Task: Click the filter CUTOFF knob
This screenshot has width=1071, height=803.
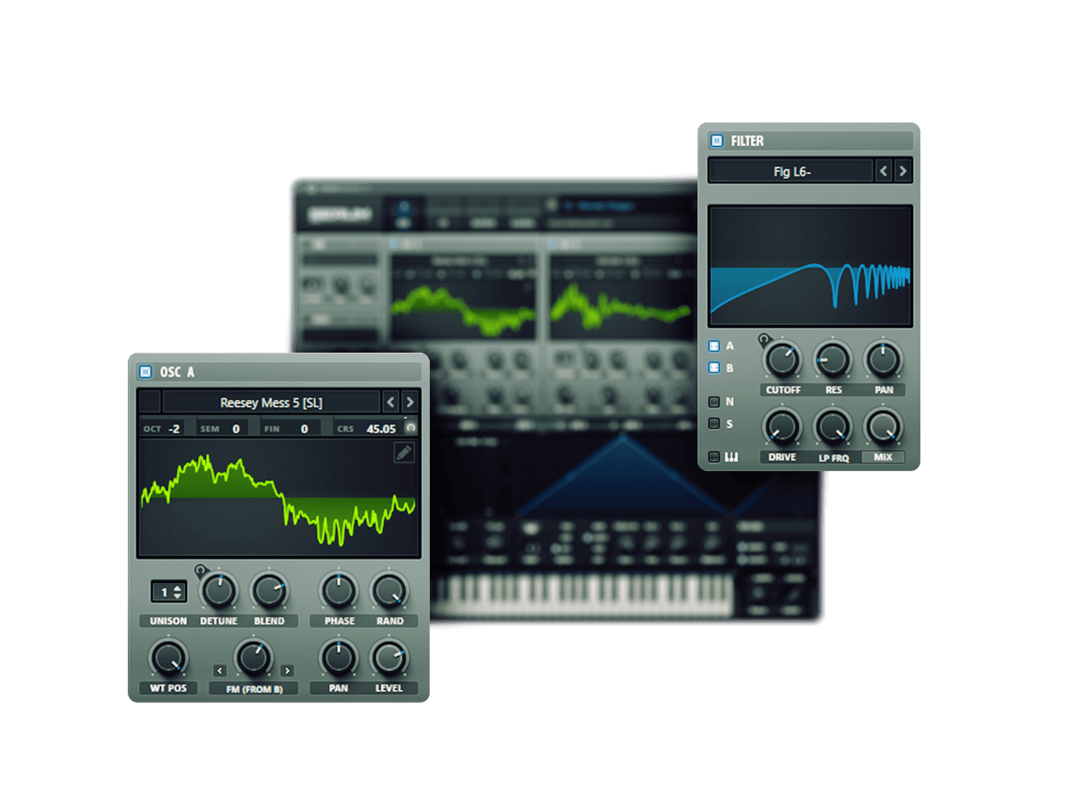Action: pyautogui.click(x=782, y=359)
